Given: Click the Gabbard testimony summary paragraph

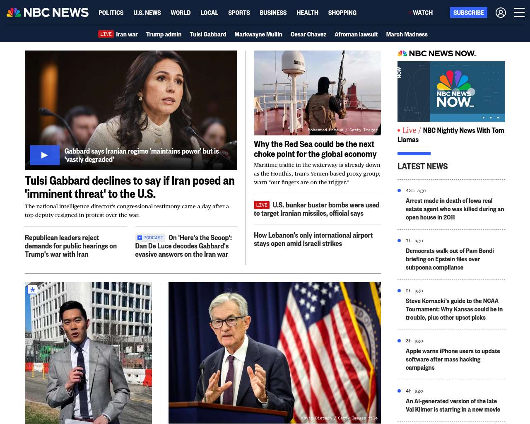Looking at the screenshot, I should [127, 210].
